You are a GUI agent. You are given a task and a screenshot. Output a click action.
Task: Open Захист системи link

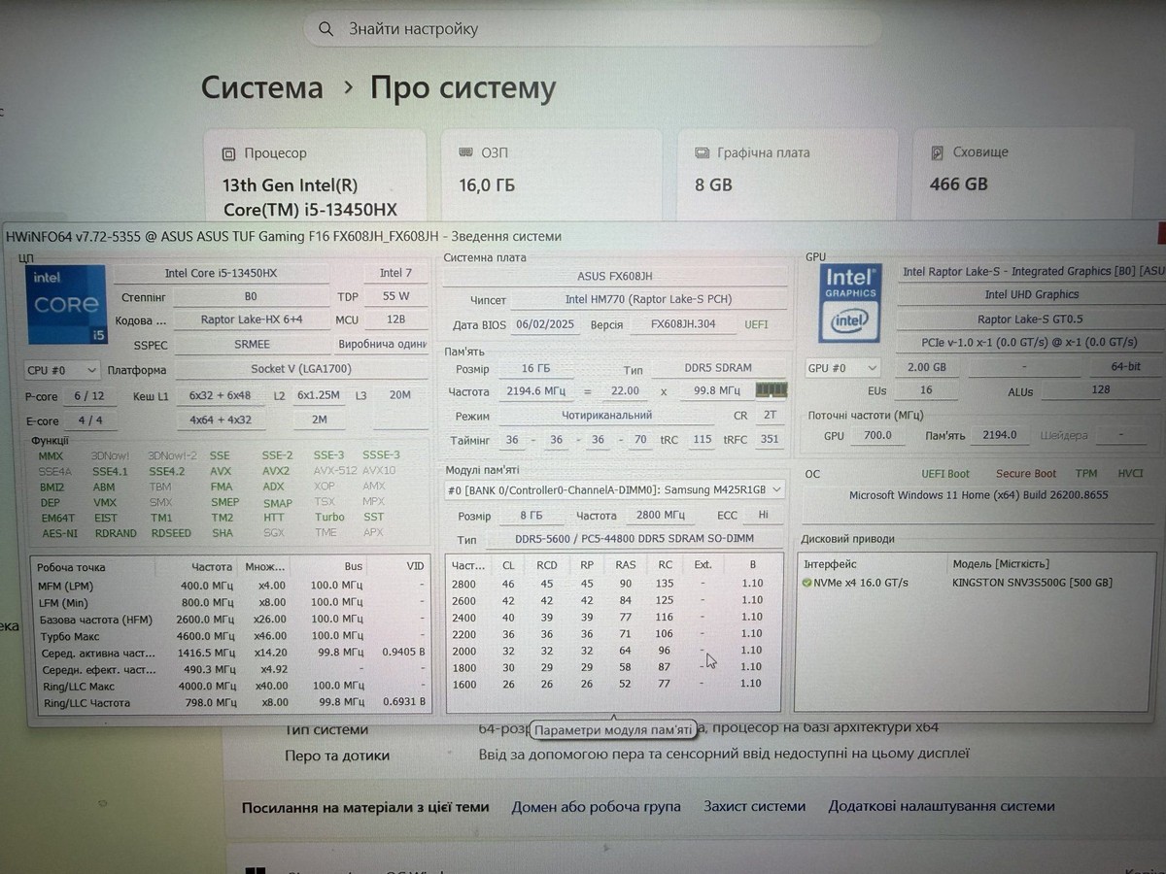point(755,806)
